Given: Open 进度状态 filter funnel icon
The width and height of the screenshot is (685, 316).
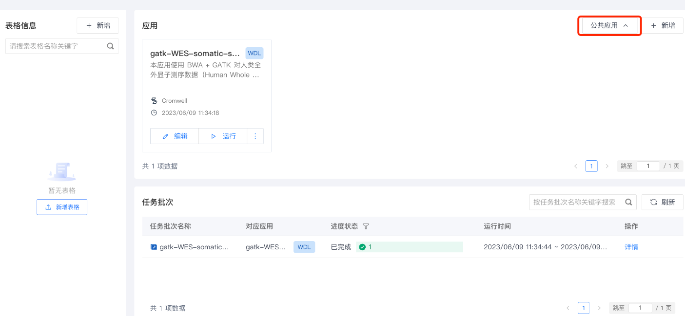Looking at the screenshot, I should click(x=366, y=226).
